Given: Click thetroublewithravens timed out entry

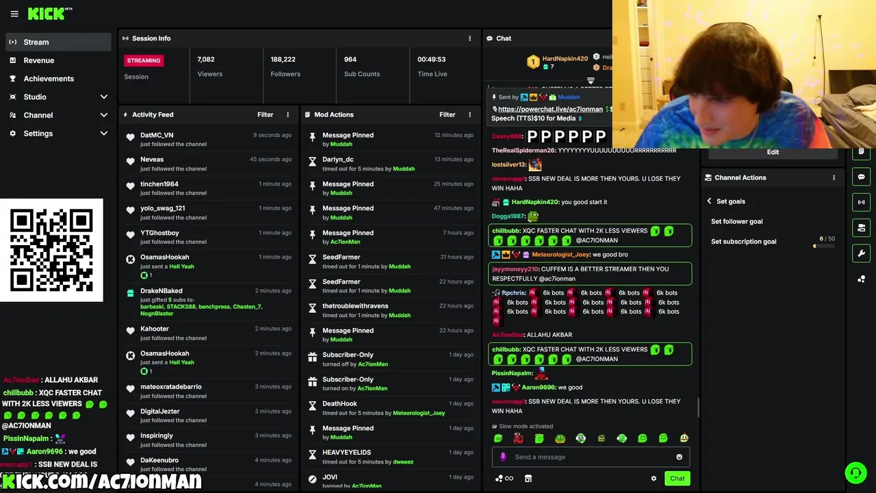Looking at the screenshot, I should click(390, 310).
